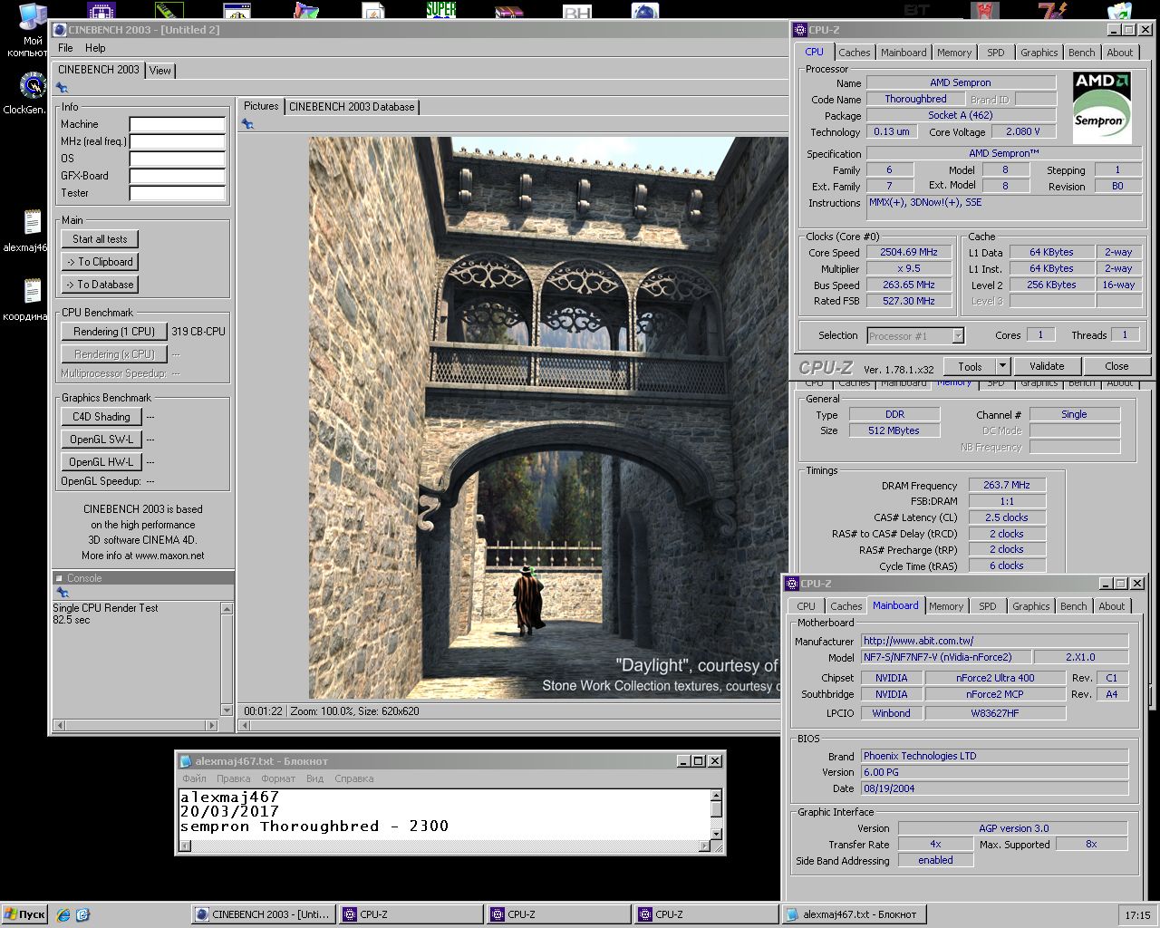
Task: Open Справка menu in Notepad
Action: (x=353, y=778)
